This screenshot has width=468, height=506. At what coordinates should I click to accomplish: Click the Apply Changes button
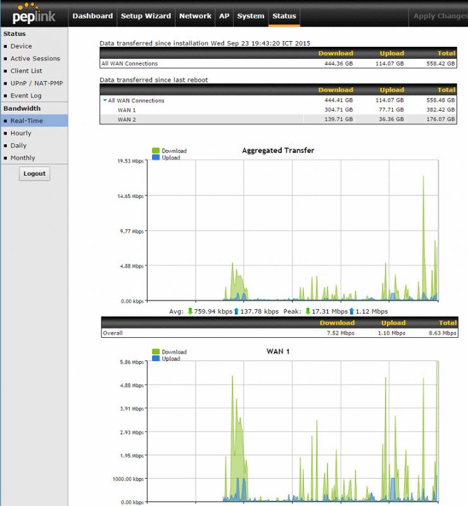[440, 16]
